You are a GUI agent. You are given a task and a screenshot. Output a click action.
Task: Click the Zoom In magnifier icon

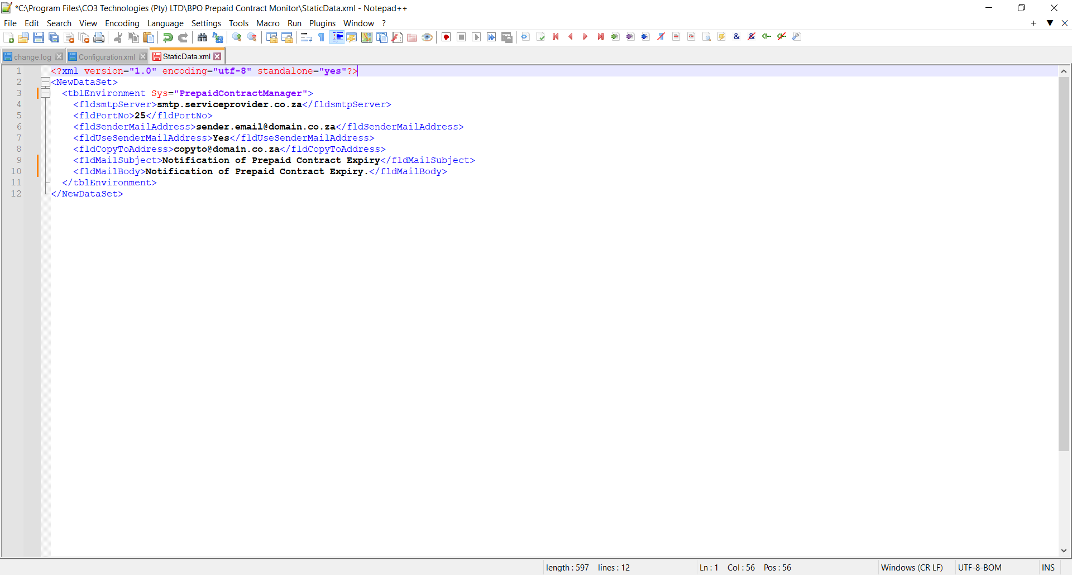(x=237, y=37)
